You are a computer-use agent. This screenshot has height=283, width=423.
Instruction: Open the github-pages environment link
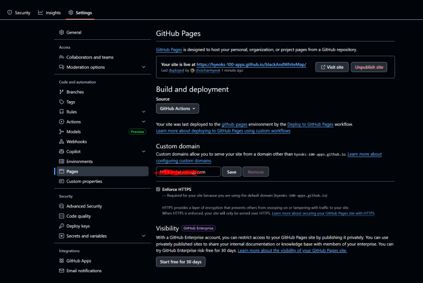(235, 124)
